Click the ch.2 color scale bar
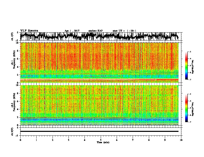The image size is (204, 157). tap(186, 108)
